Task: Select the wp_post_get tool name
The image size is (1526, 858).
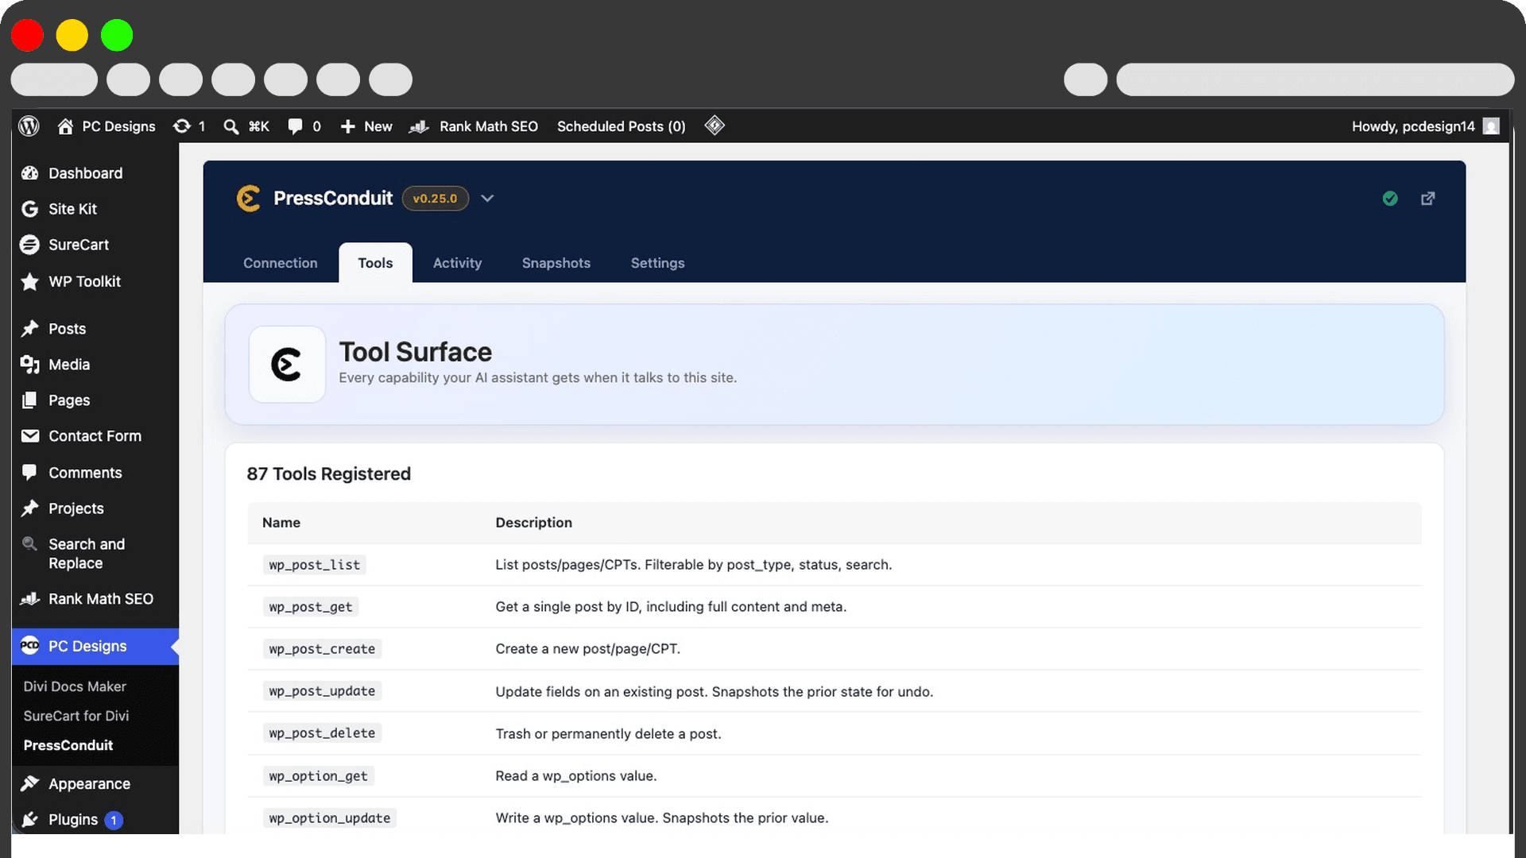Action: (x=310, y=607)
